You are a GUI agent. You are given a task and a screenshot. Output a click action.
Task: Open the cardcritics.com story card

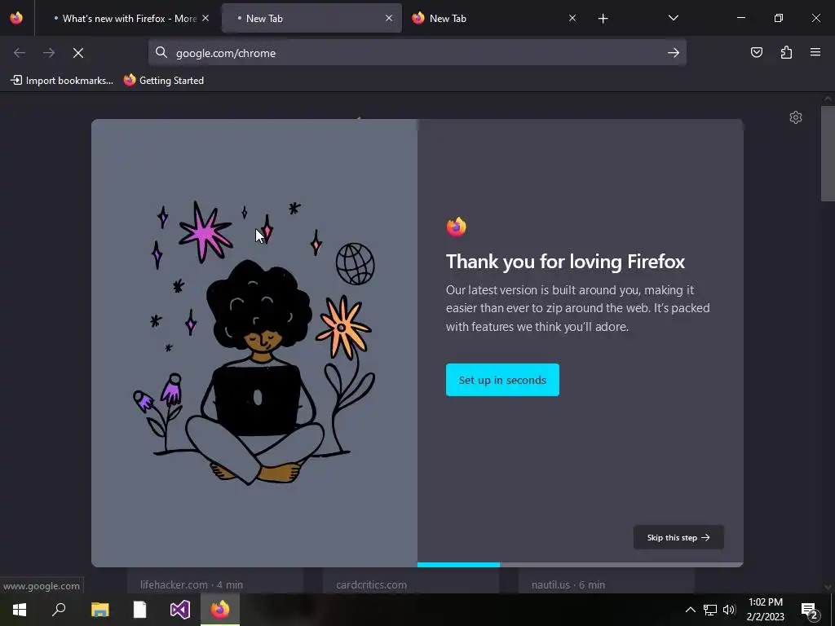click(x=411, y=581)
